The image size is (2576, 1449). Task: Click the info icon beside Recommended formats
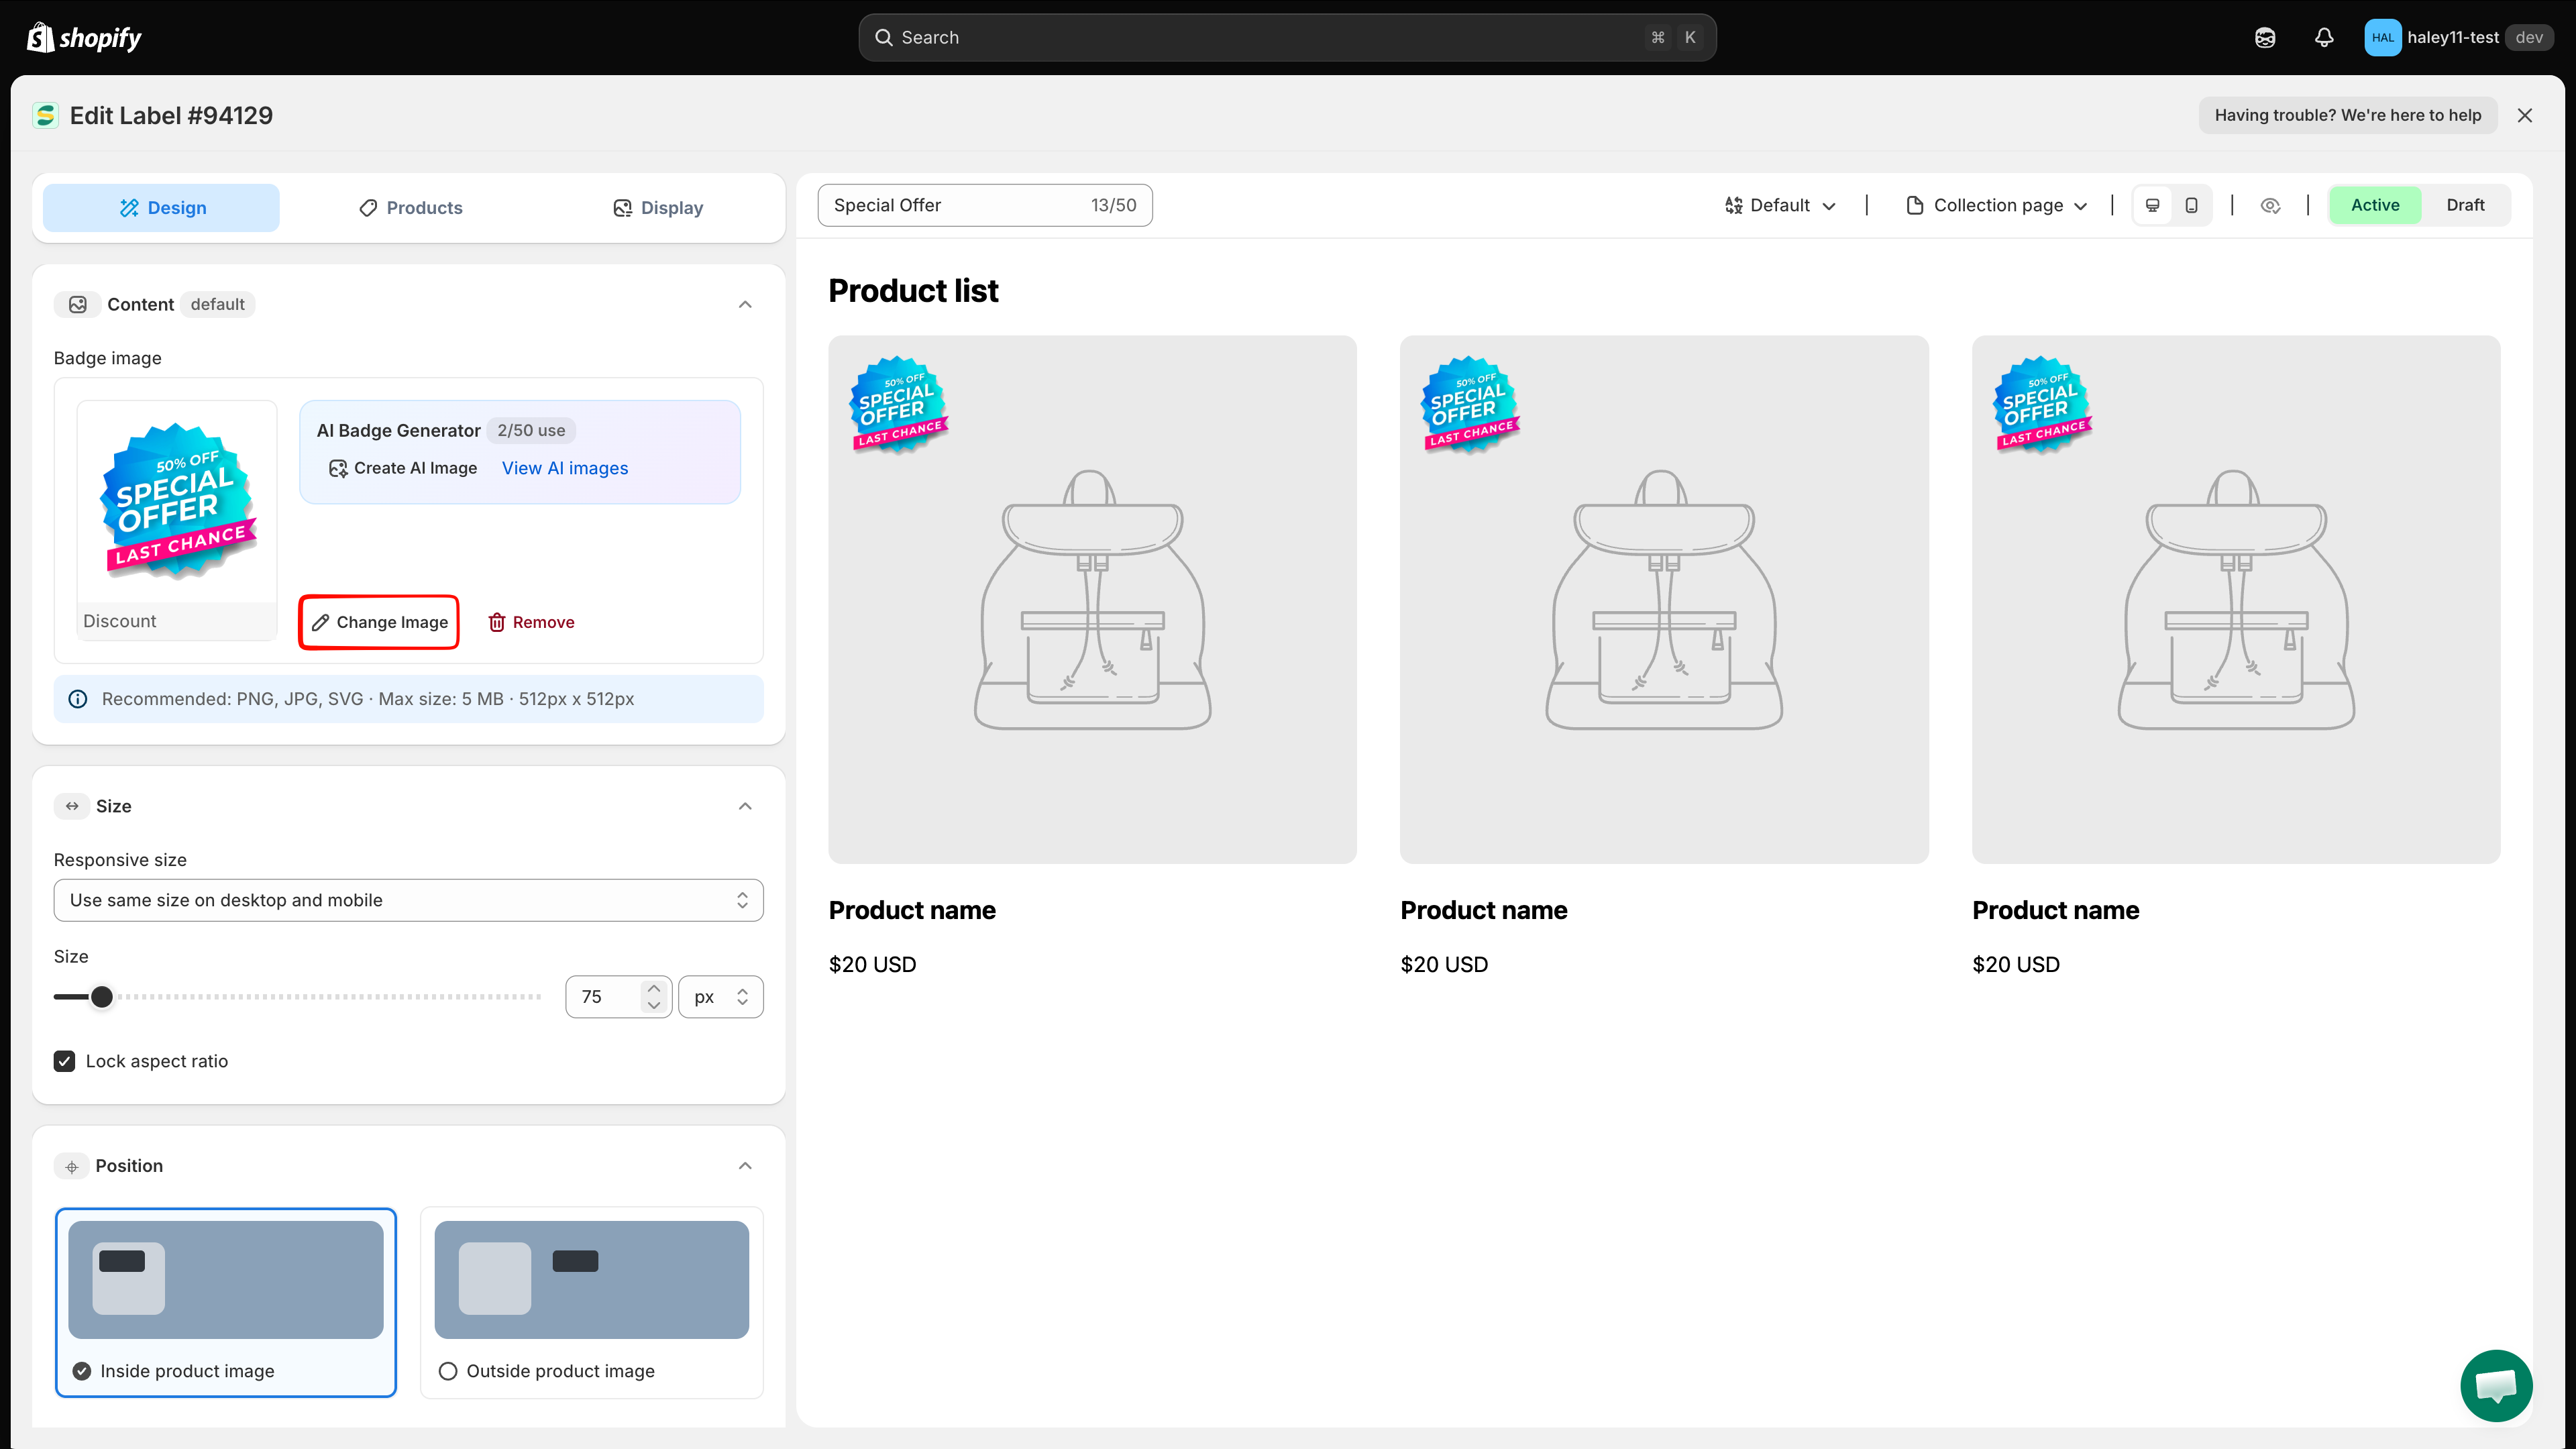click(77, 699)
